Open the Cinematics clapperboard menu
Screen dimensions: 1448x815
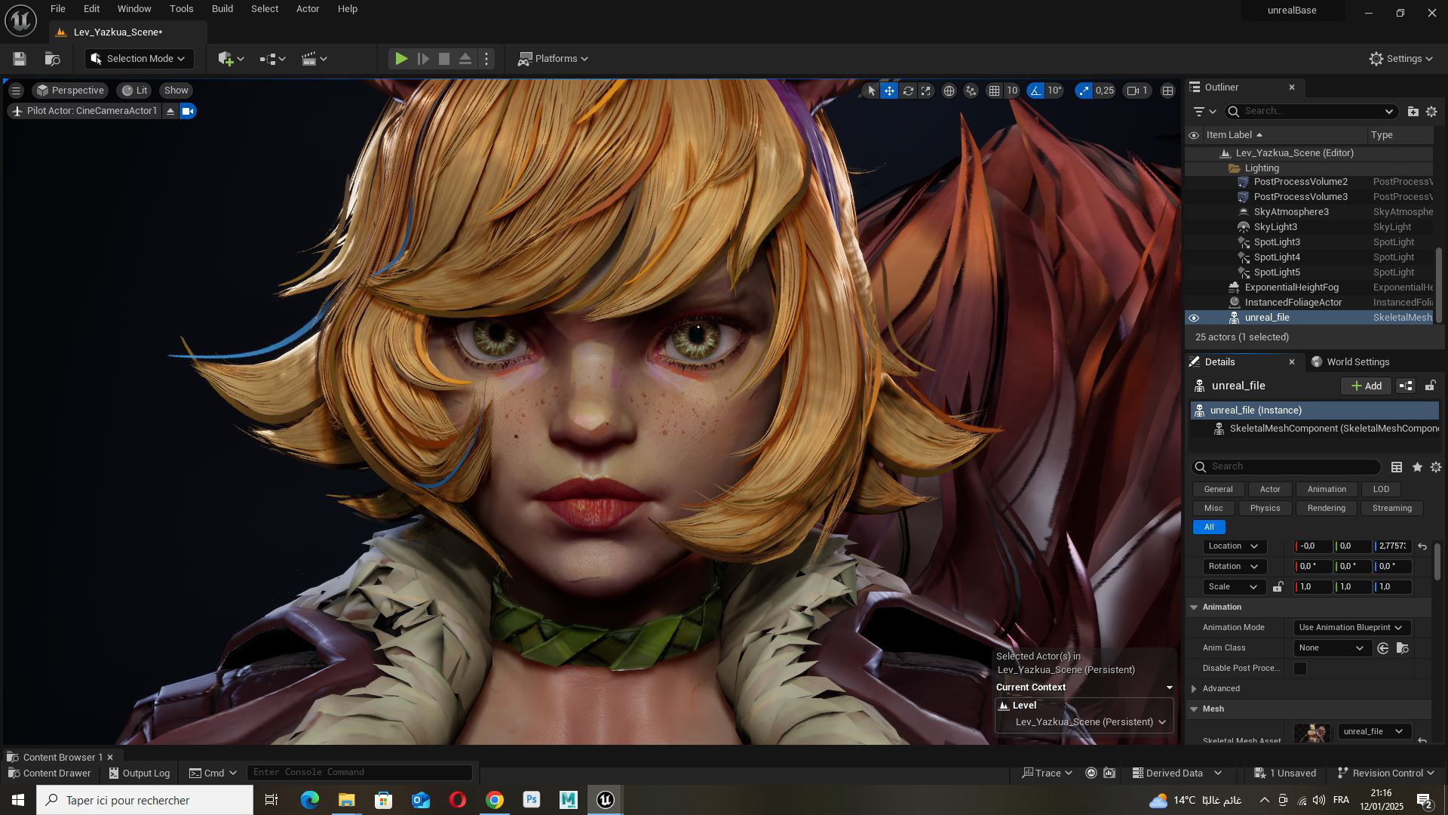(314, 59)
